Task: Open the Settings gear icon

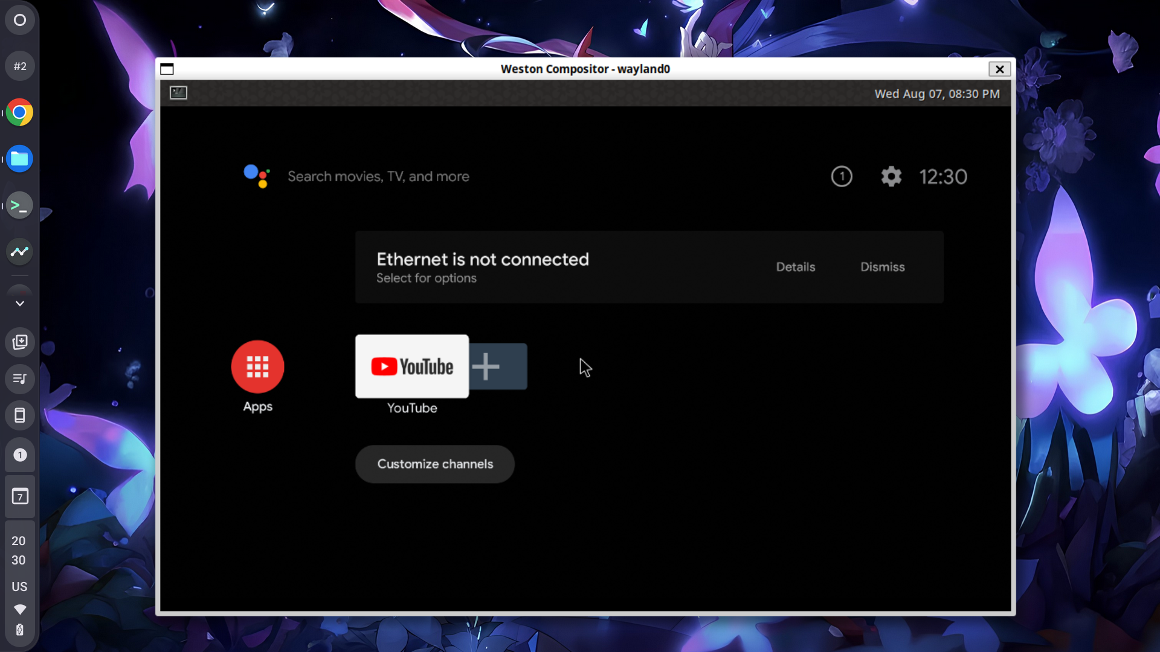Action: [891, 176]
